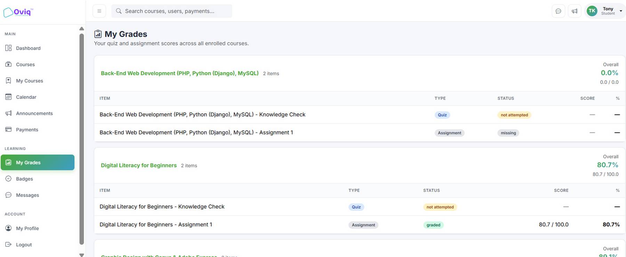Click the Announcements megaphone icon in sidebar

[x=8, y=113]
